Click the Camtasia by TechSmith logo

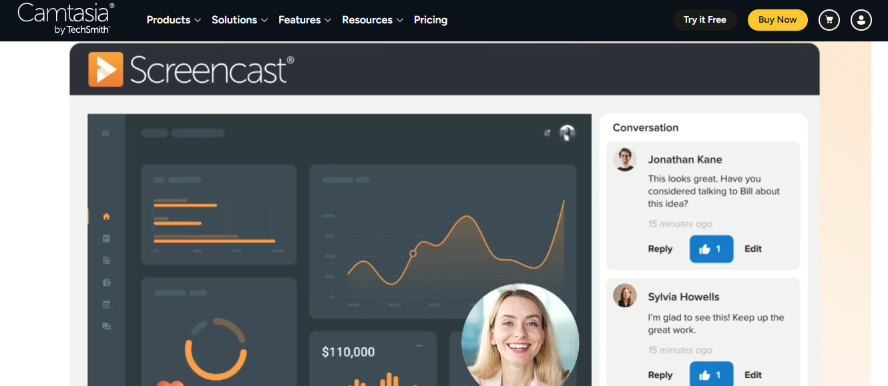coord(65,19)
